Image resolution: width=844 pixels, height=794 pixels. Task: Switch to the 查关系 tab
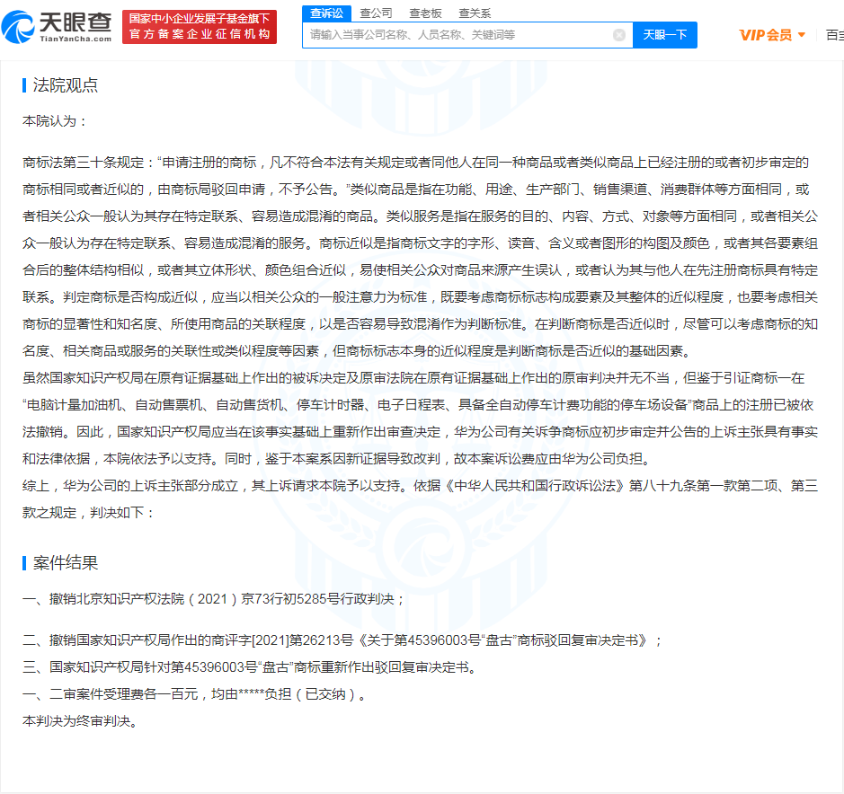pyautogui.click(x=475, y=13)
